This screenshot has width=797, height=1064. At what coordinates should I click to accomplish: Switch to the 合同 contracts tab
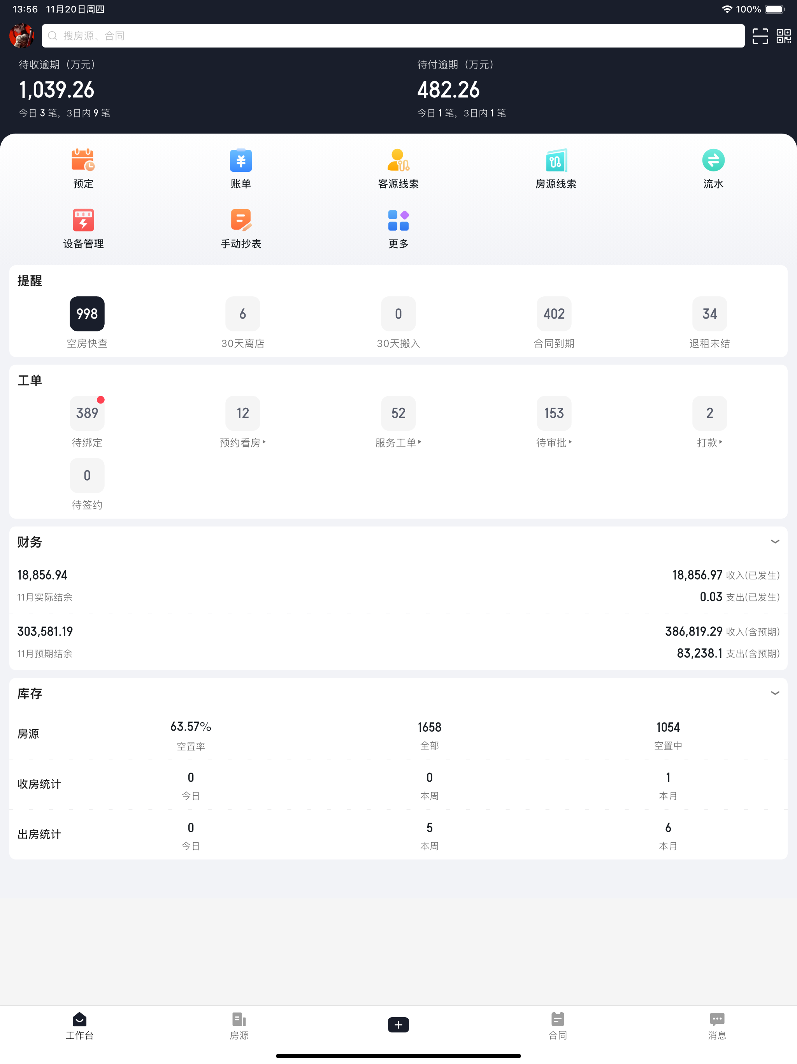coord(558,1026)
